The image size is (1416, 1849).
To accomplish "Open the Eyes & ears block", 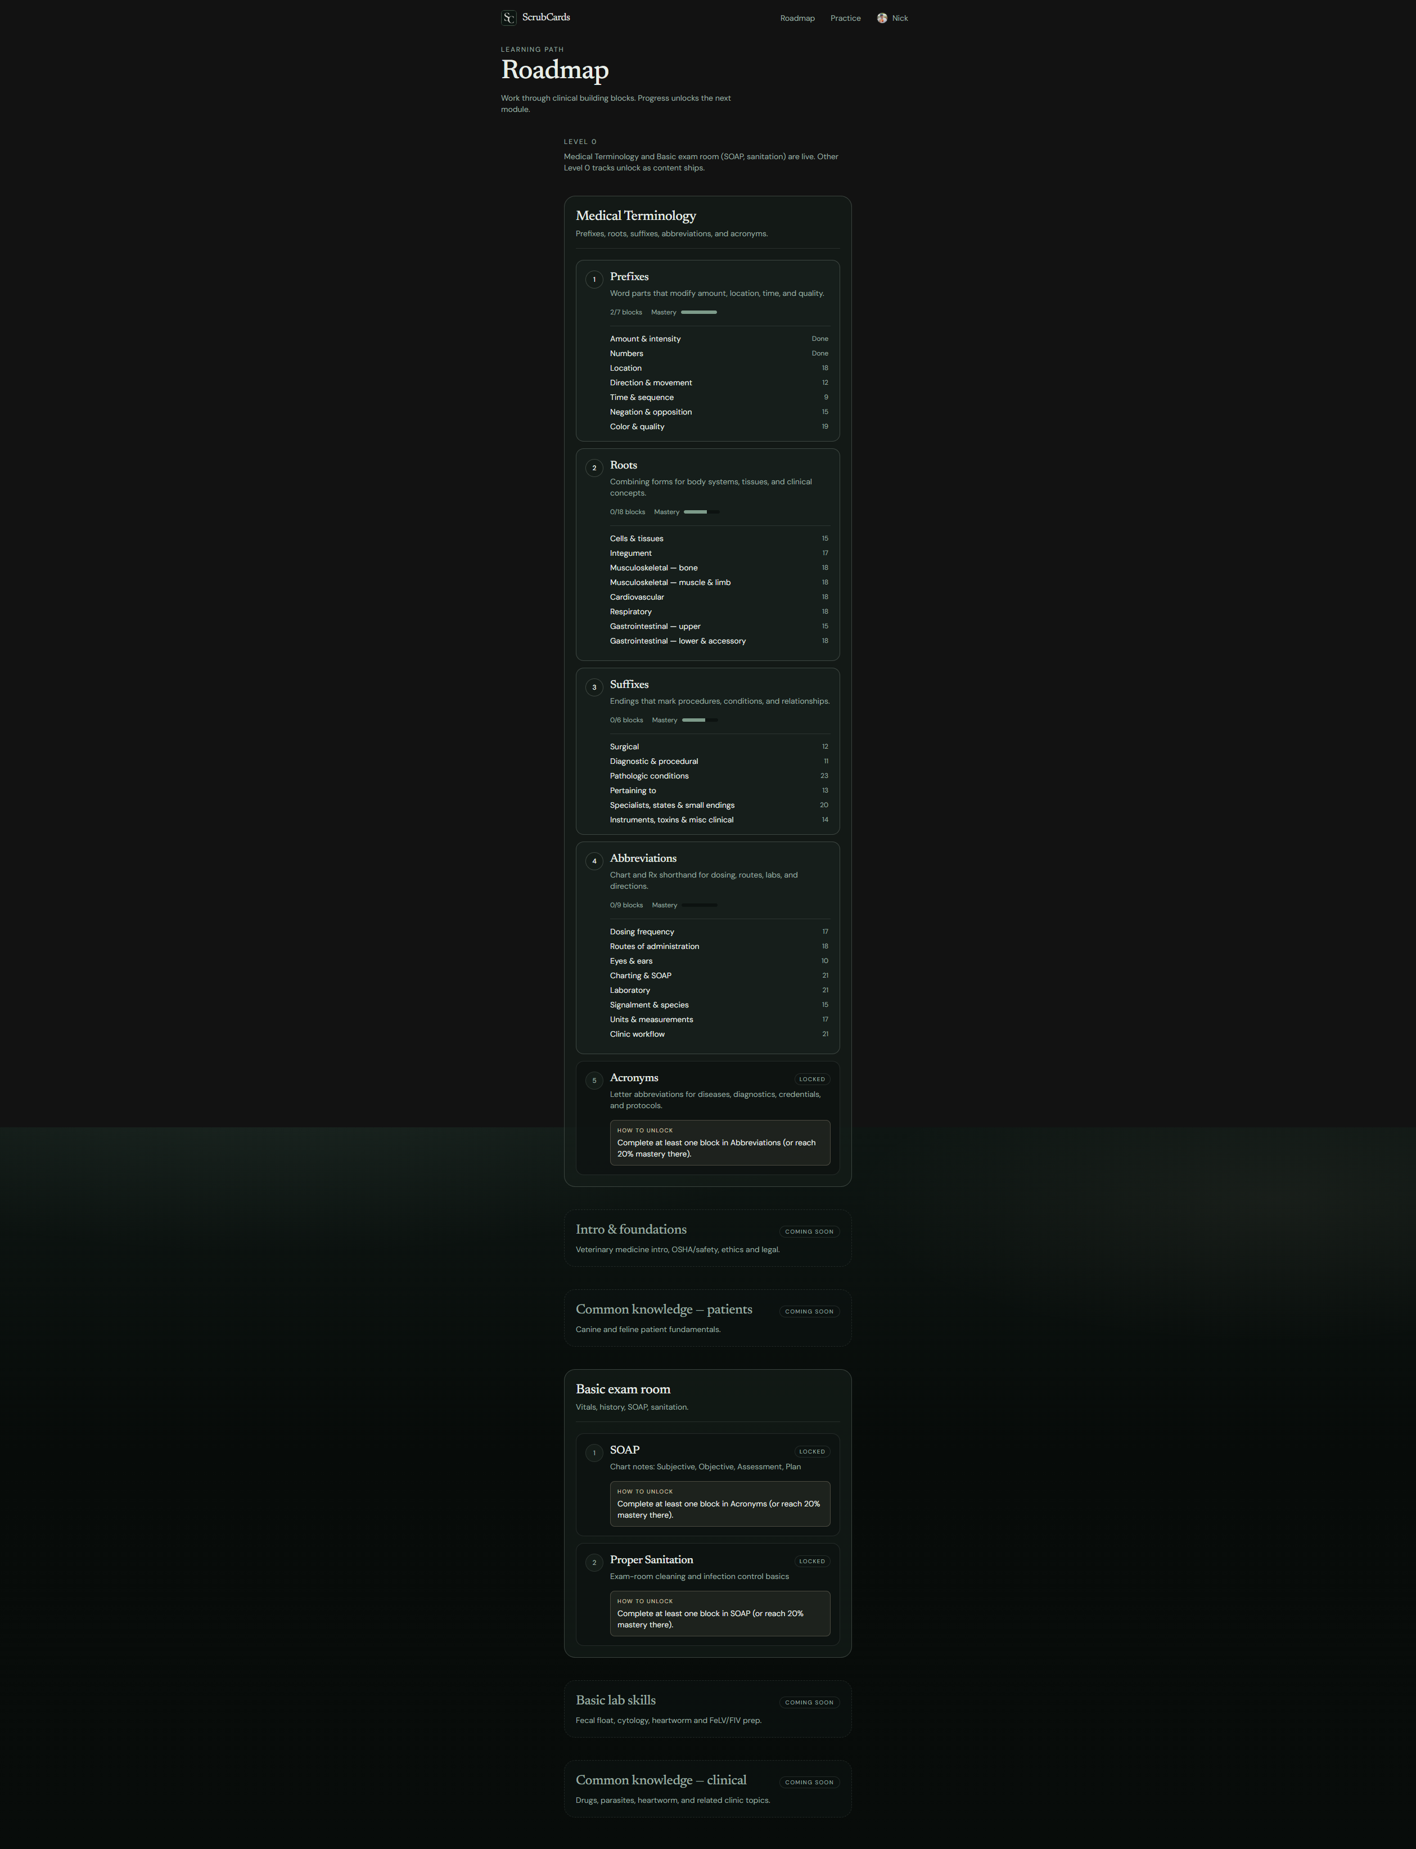I will click(719, 961).
